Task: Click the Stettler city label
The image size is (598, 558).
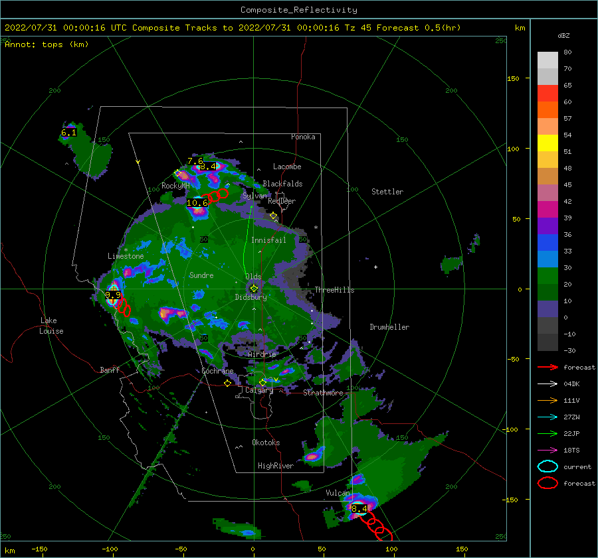Action: 387,192
